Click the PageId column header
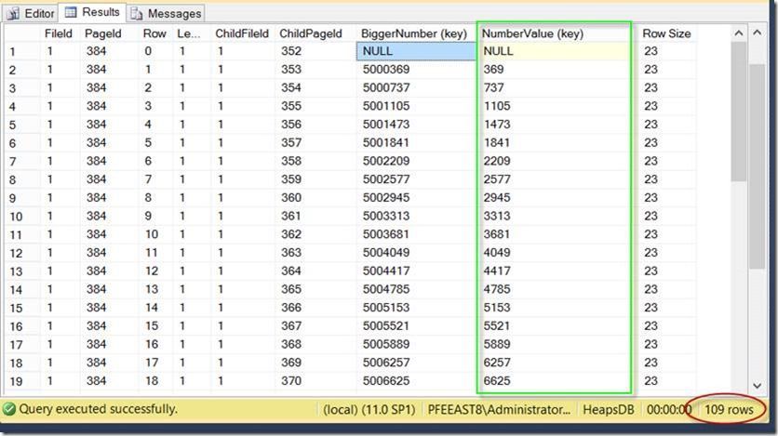 tap(103, 33)
